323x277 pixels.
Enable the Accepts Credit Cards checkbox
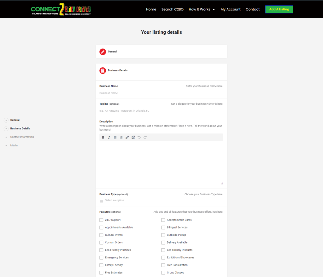click(163, 220)
